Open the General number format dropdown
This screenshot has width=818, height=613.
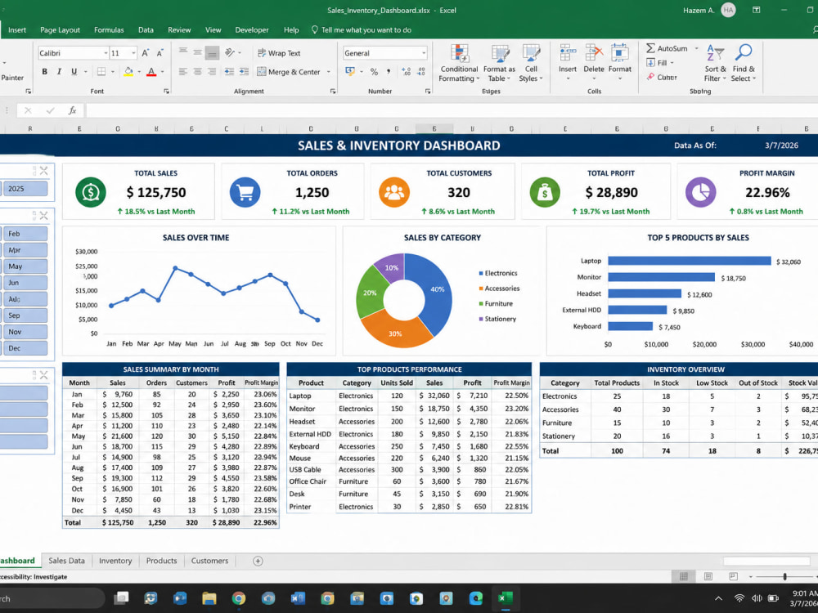click(x=424, y=53)
